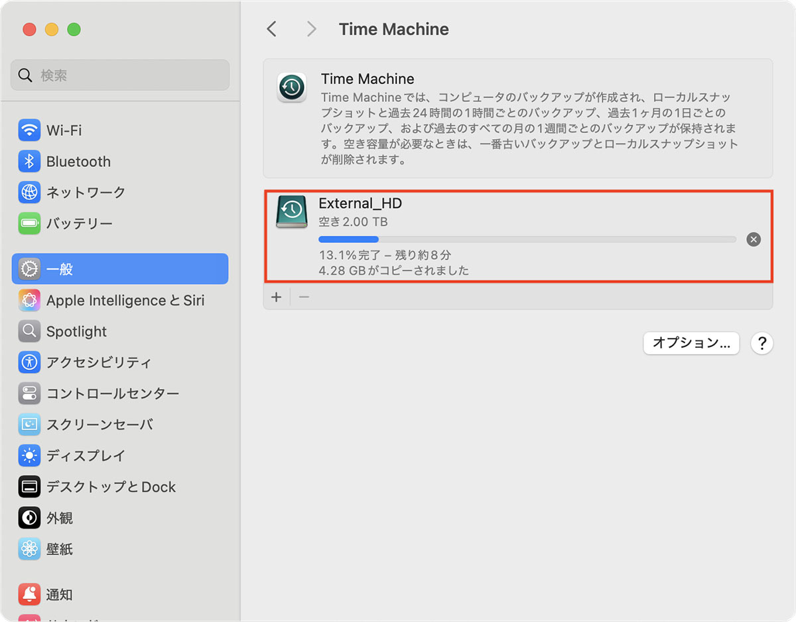
Task: Select Apple Intelligence と Siri label
Action: tap(125, 301)
